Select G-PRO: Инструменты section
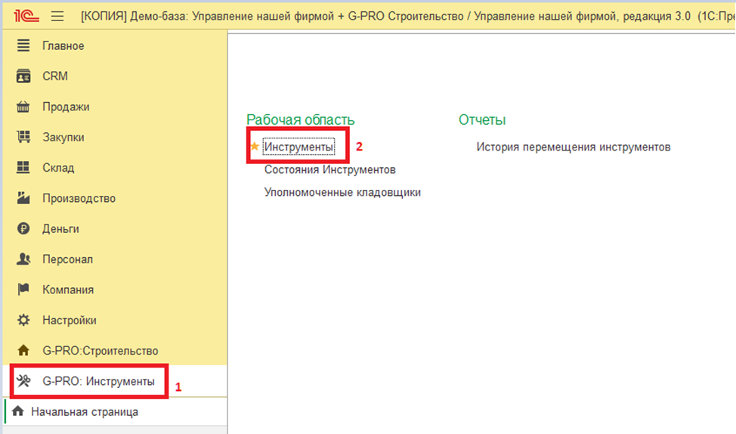Viewport: 736px width, 434px height. coord(98,382)
